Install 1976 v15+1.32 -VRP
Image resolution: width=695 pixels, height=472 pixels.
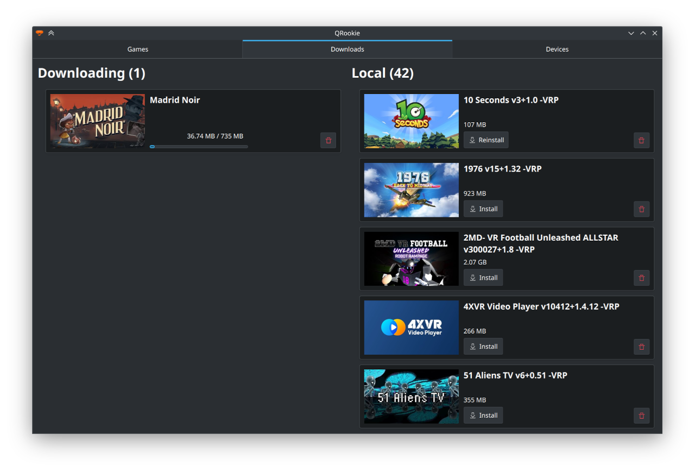(x=483, y=209)
